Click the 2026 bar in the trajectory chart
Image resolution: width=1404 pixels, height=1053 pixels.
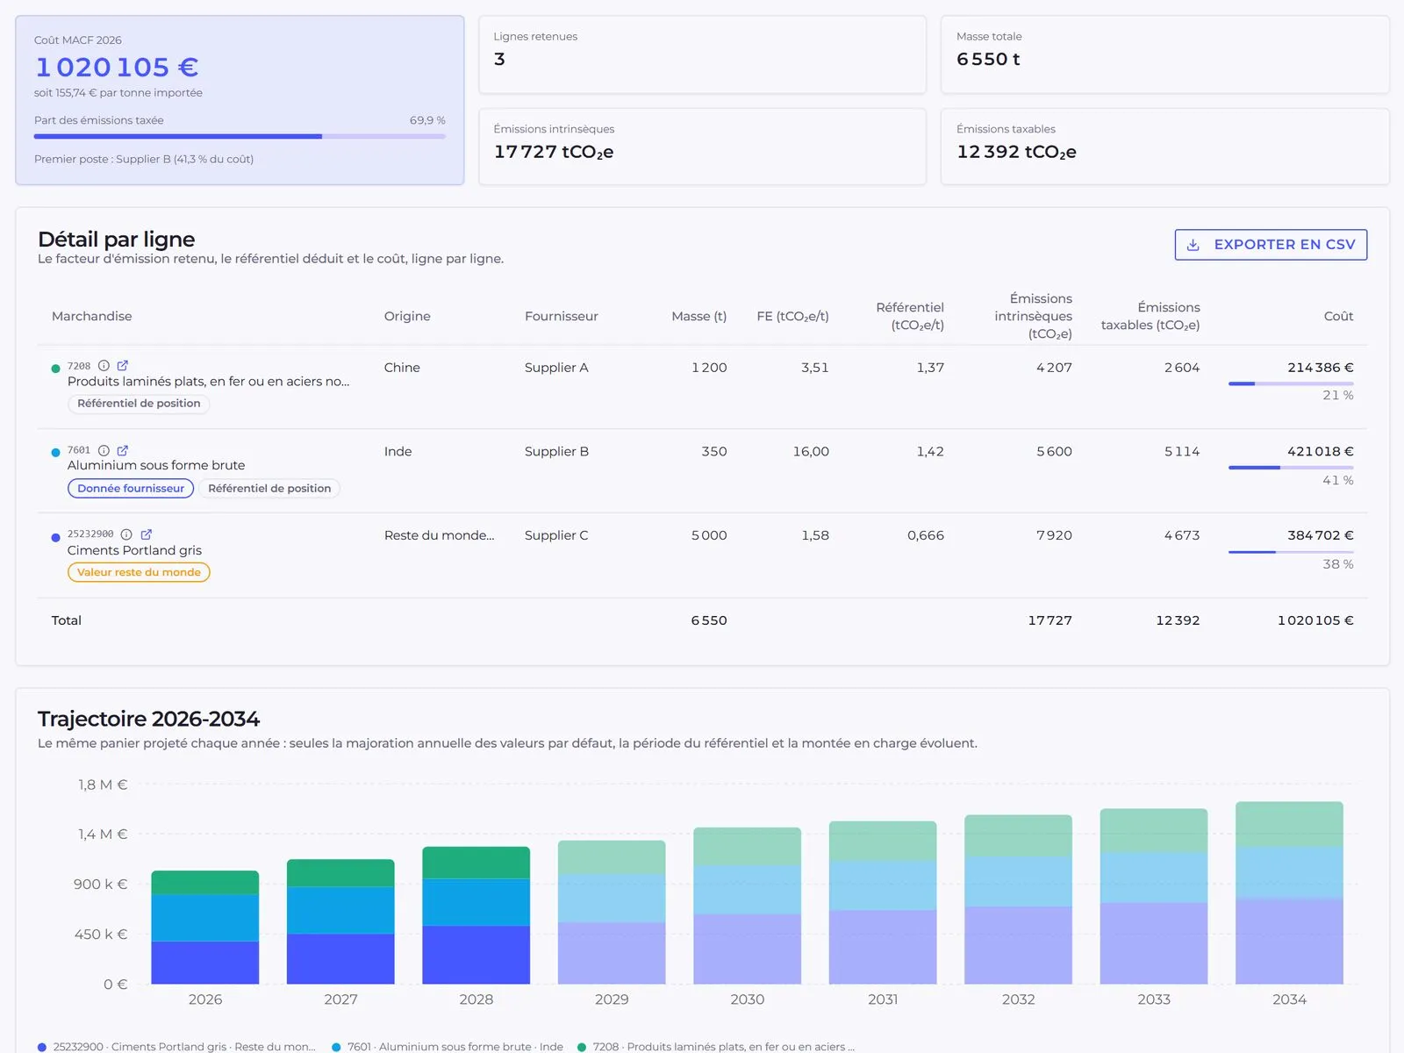point(205,927)
